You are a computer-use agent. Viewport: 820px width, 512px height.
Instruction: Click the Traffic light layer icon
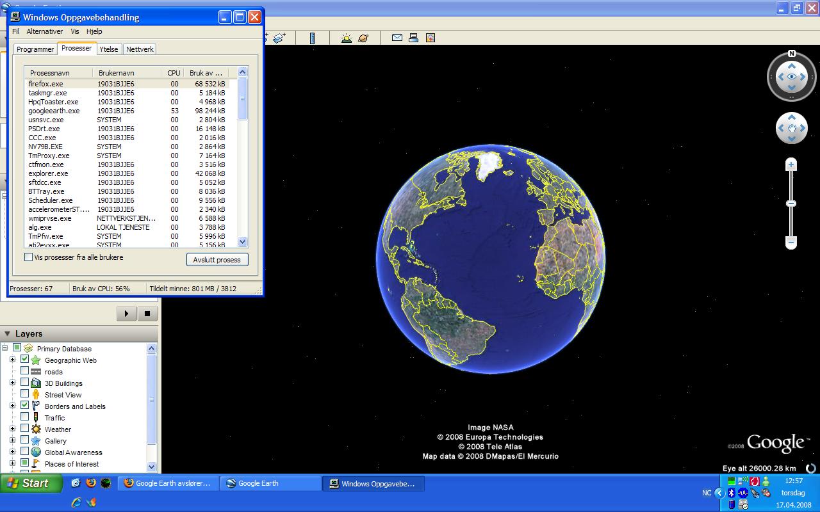click(x=36, y=418)
